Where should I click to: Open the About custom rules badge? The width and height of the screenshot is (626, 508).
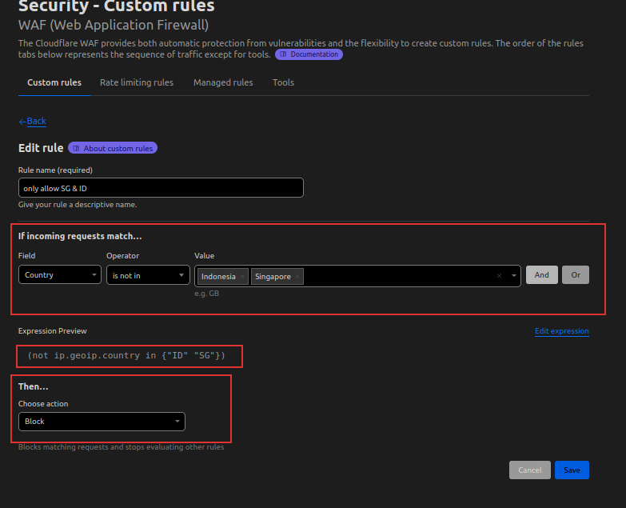[x=113, y=148]
